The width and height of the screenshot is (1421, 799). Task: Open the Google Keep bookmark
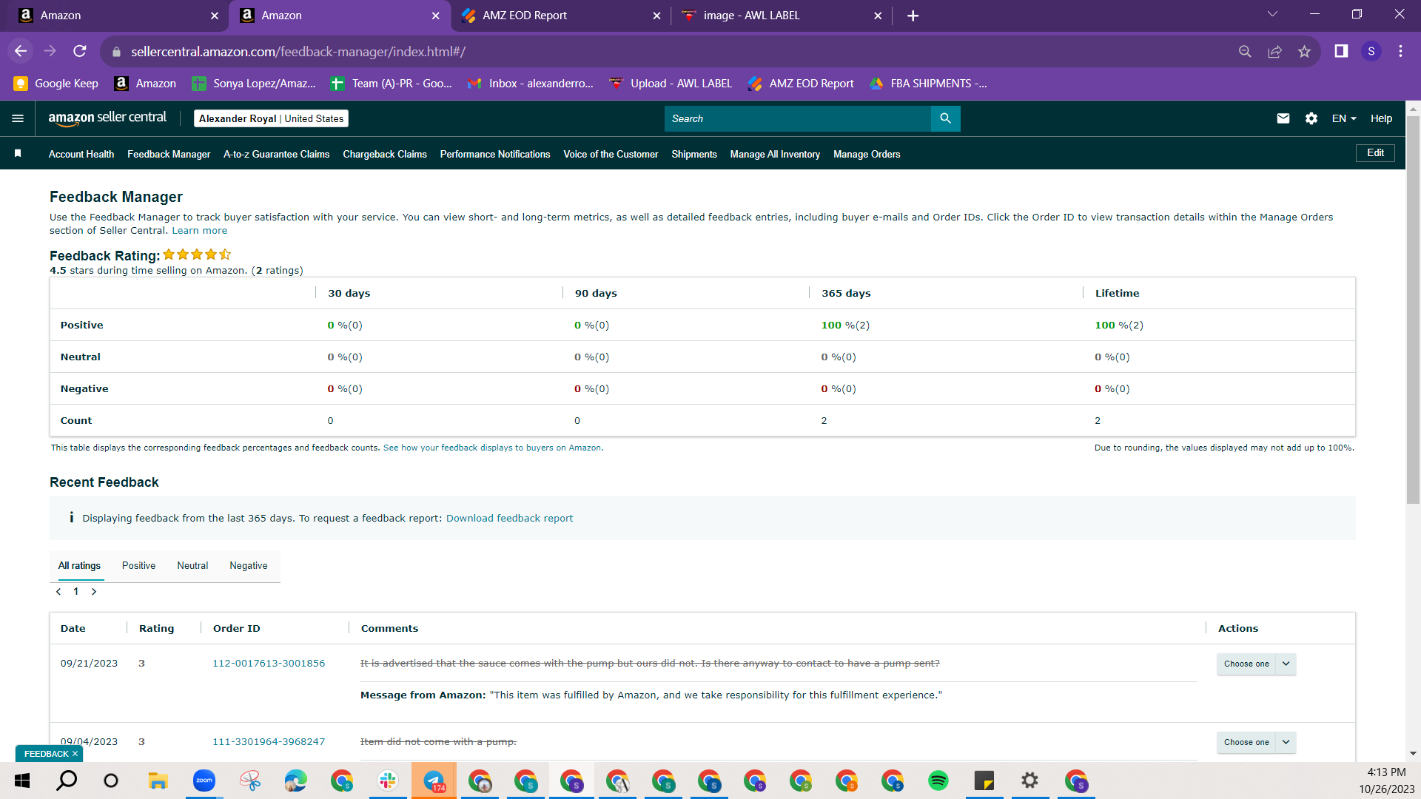(x=56, y=84)
